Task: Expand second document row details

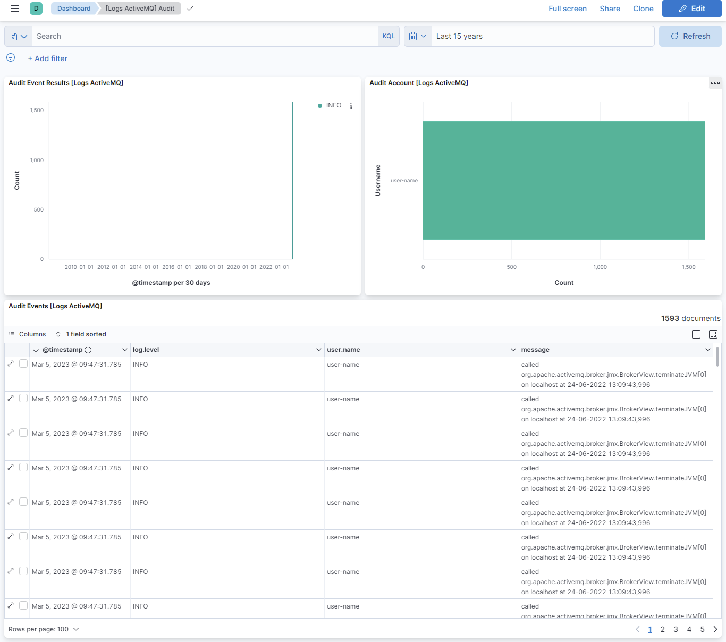Action: click(11, 398)
